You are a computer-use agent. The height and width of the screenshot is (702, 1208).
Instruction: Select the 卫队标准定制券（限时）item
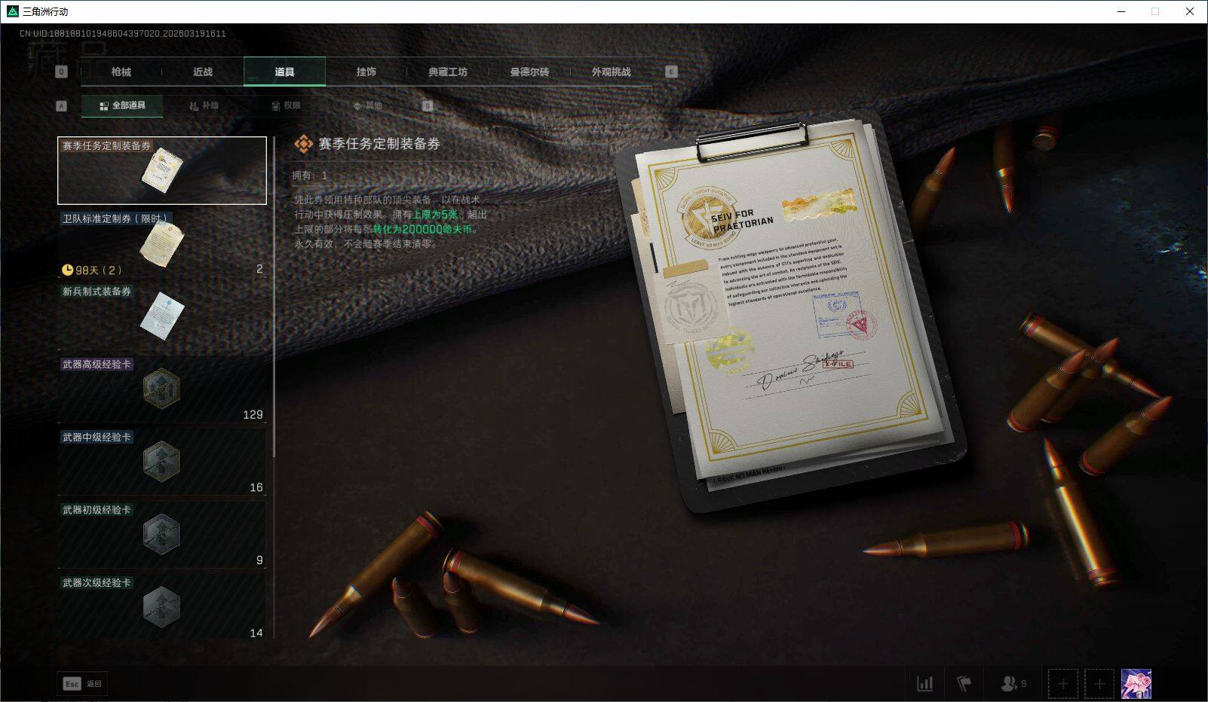[162, 243]
